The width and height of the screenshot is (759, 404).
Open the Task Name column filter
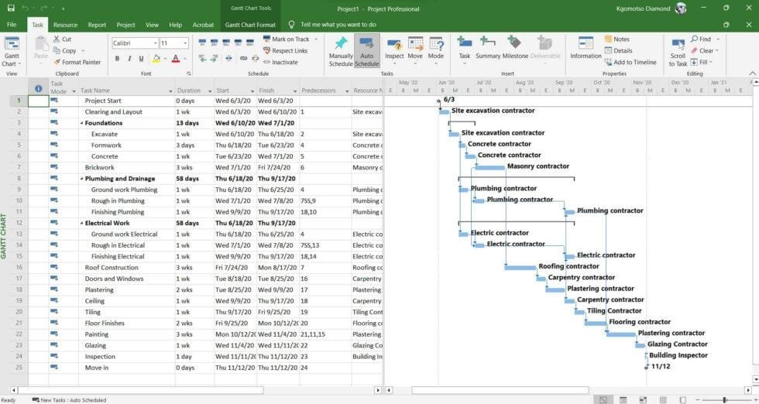click(170, 91)
